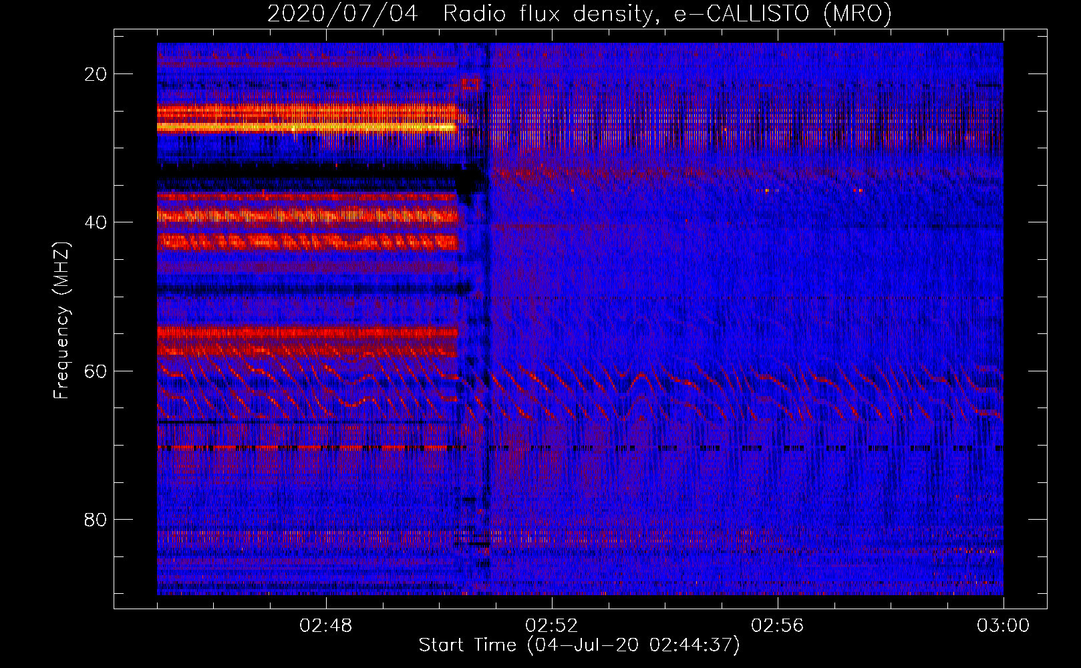Click the frequency tick label 80

pos(96,519)
